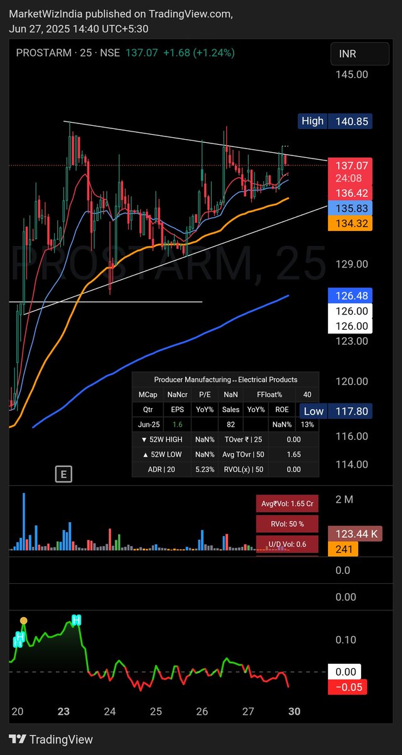This screenshot has width=402, height=755.
Task: Click the blue 126.48 average label
Action: tap(350, 296)
